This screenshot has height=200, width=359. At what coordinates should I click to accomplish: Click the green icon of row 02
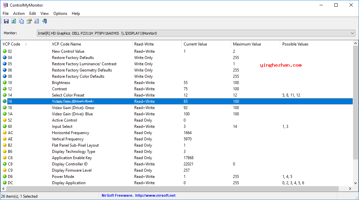[5, 51]
